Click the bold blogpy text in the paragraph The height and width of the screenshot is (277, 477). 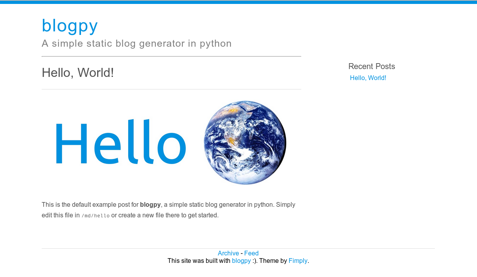coord(150,204)
